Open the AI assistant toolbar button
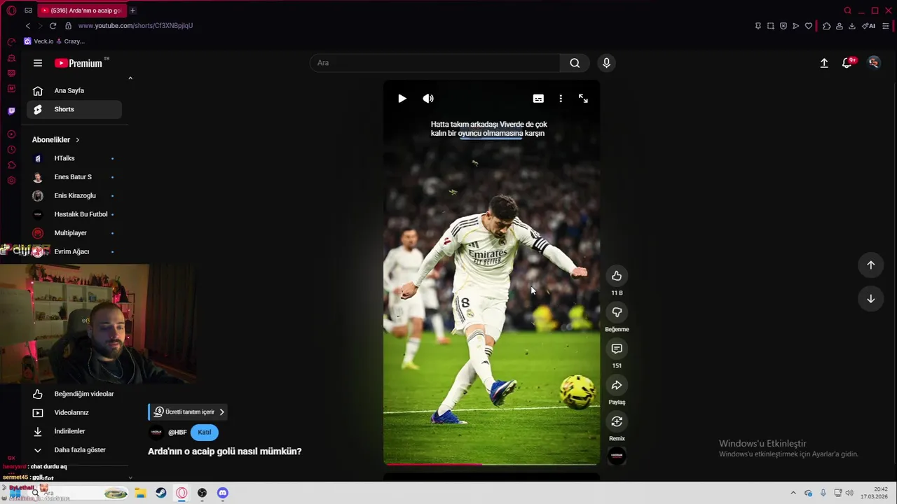 (x=869, y=26)
